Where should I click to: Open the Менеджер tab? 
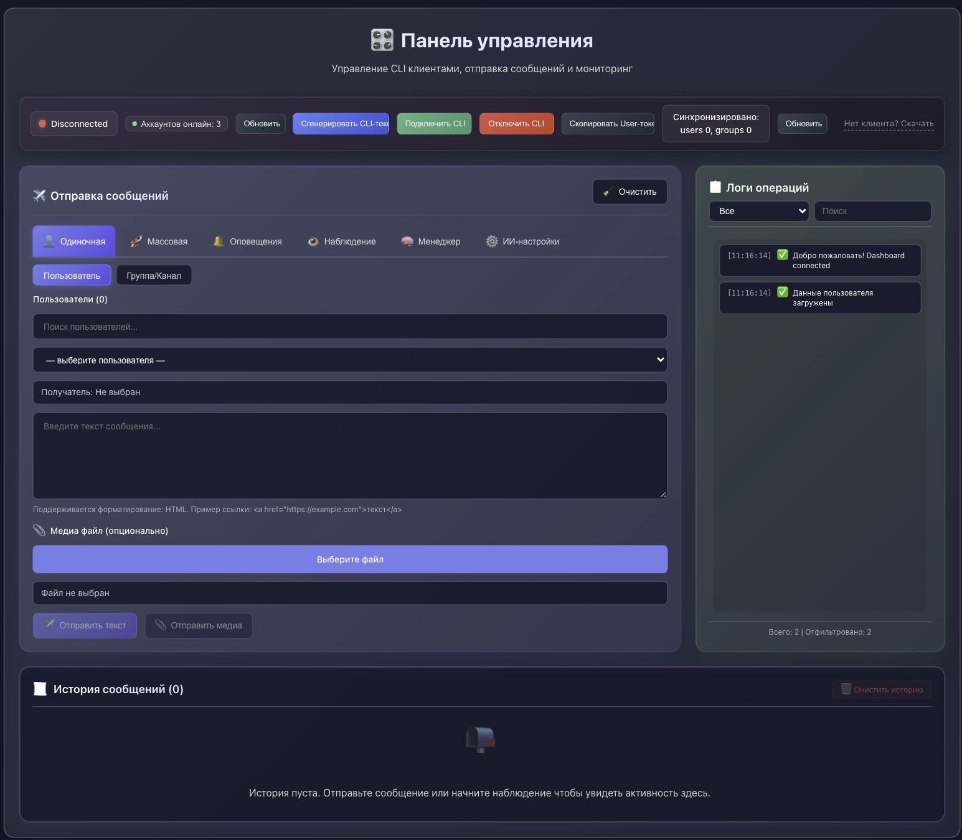(x=431, y=241)
